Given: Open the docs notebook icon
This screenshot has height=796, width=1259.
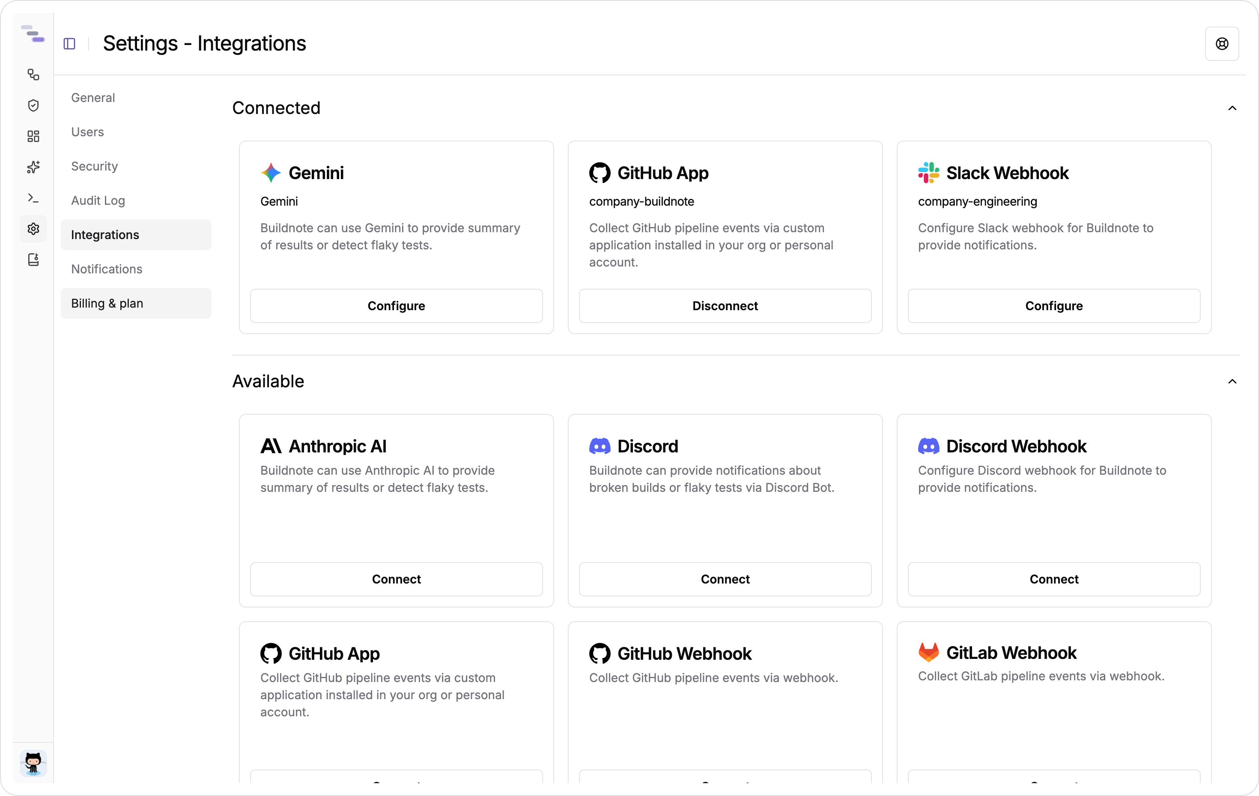Looking at the screenshot, I should (x=33, y=260).
